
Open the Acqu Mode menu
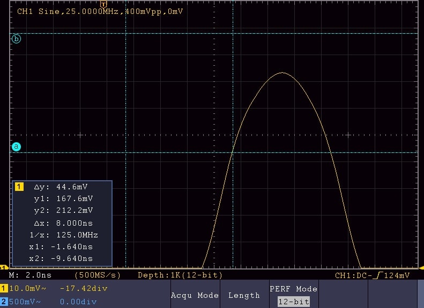point(195,295)
